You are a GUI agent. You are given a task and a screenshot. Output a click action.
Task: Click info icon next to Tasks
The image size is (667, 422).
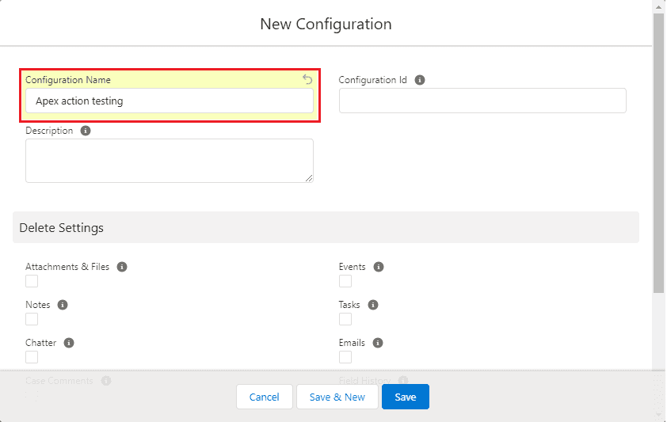(x=373, y=305)
